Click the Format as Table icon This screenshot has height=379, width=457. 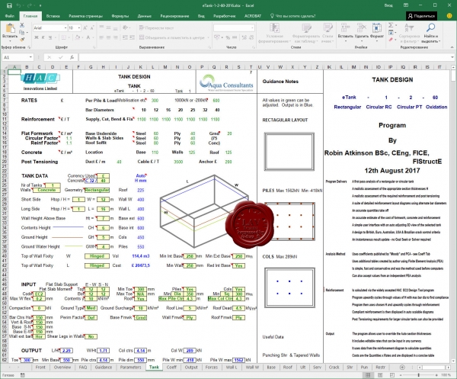tap(306, 28)
